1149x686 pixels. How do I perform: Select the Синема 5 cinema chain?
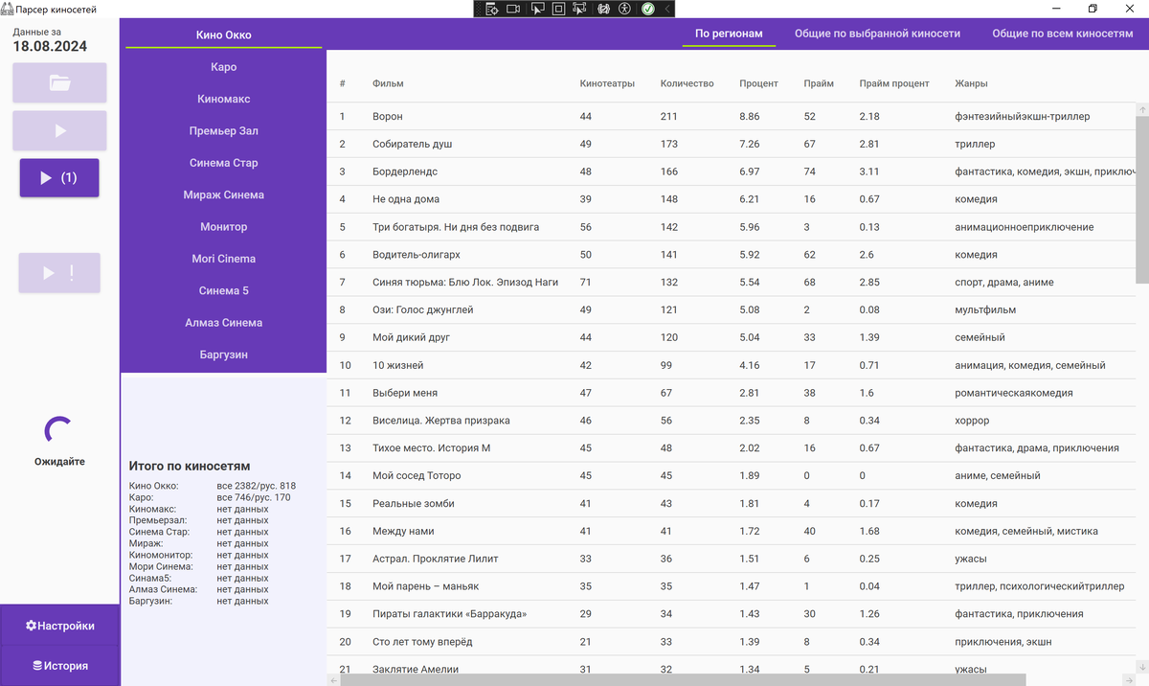223,290
